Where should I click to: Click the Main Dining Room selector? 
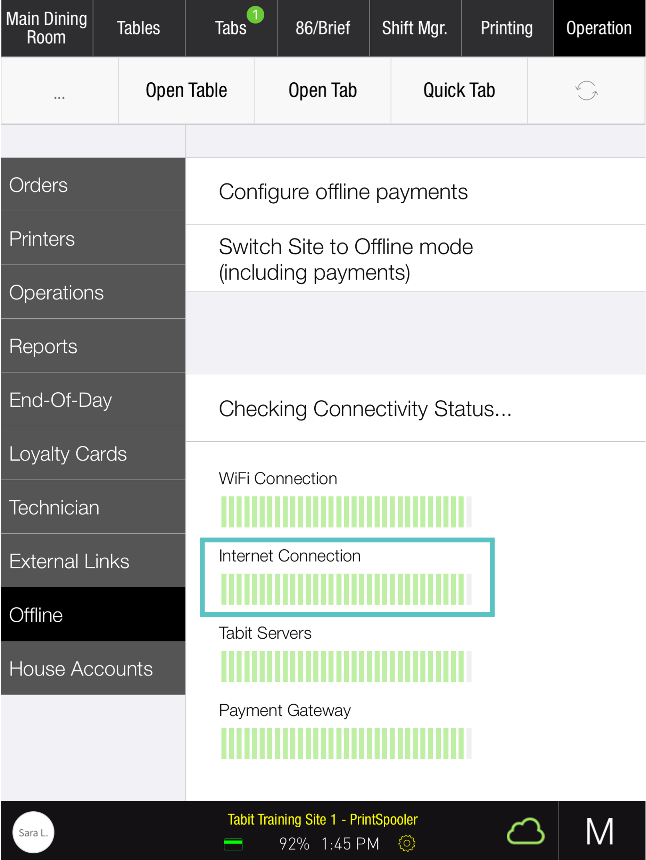(x=47, y=28)
